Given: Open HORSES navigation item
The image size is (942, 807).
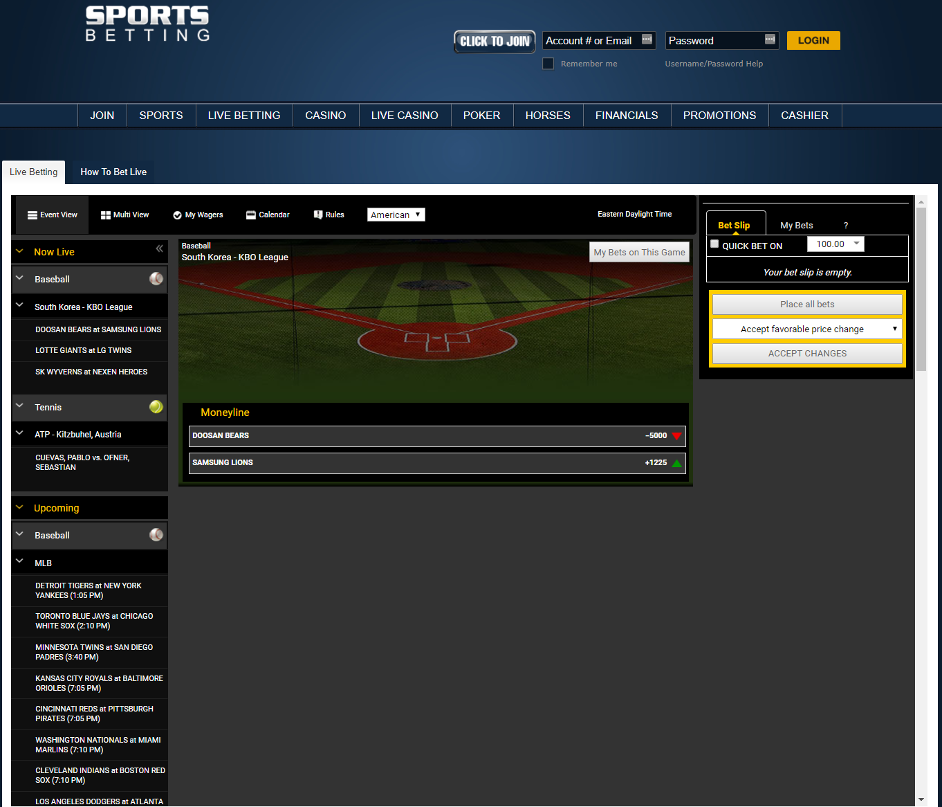Looking at the screenshot, I should tap(548, 116).
